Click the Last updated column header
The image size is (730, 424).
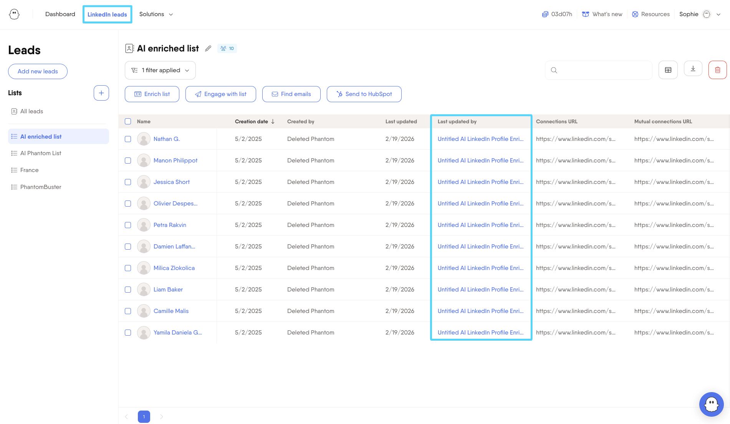point(401,121)
